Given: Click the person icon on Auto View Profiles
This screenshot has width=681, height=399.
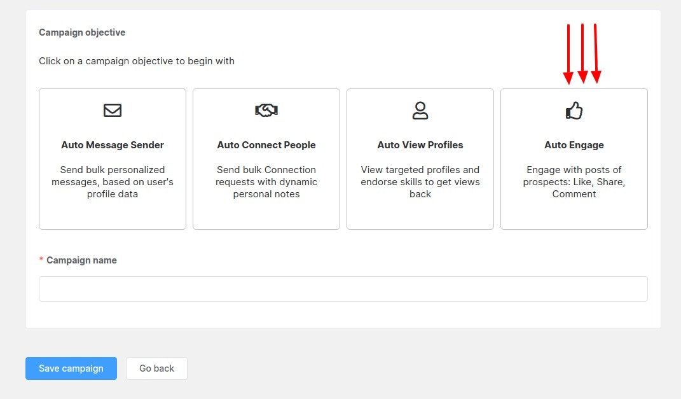Looking at the screenshot, I should point(420,110).
